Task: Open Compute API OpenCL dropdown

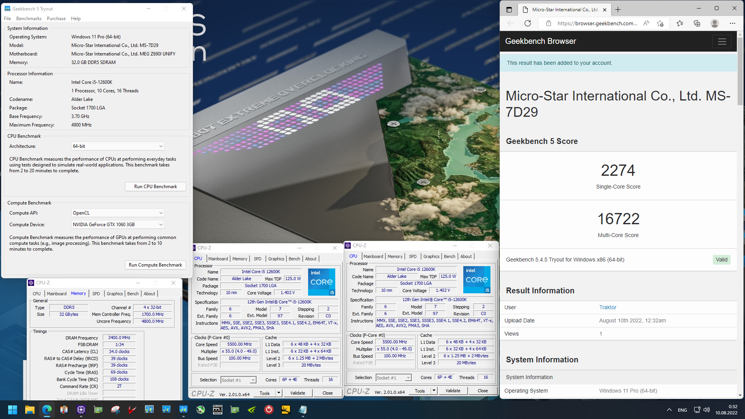Action: (x=118, y=213)
